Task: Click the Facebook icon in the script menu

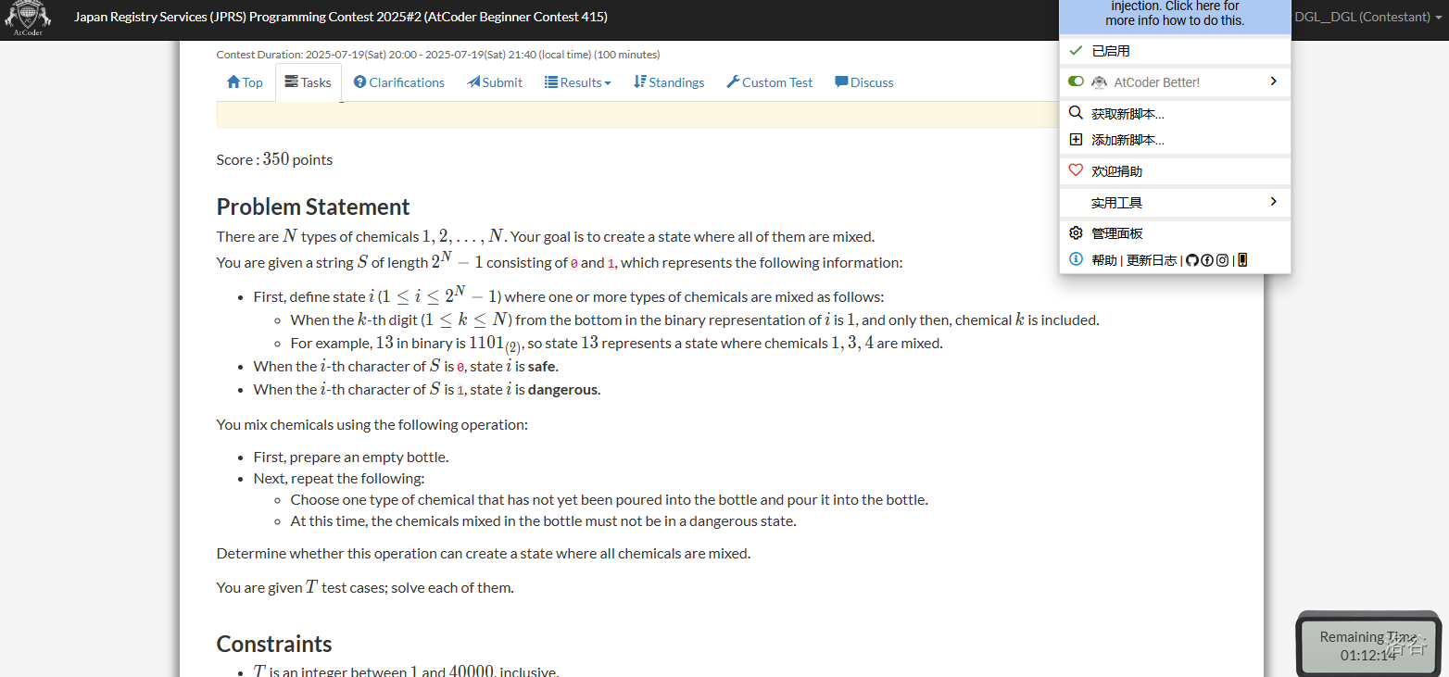Action: pyautogui.click(x=1207, y=260)
